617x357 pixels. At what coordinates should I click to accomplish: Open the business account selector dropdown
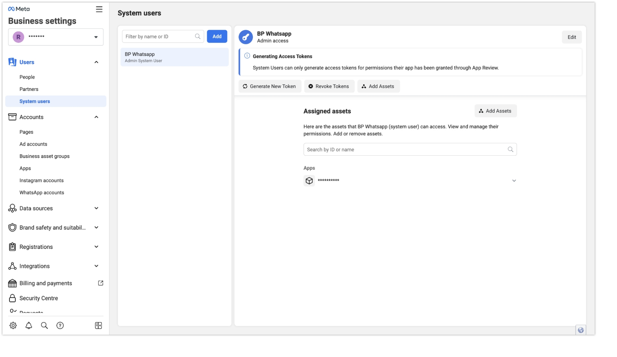pos(56,37)
